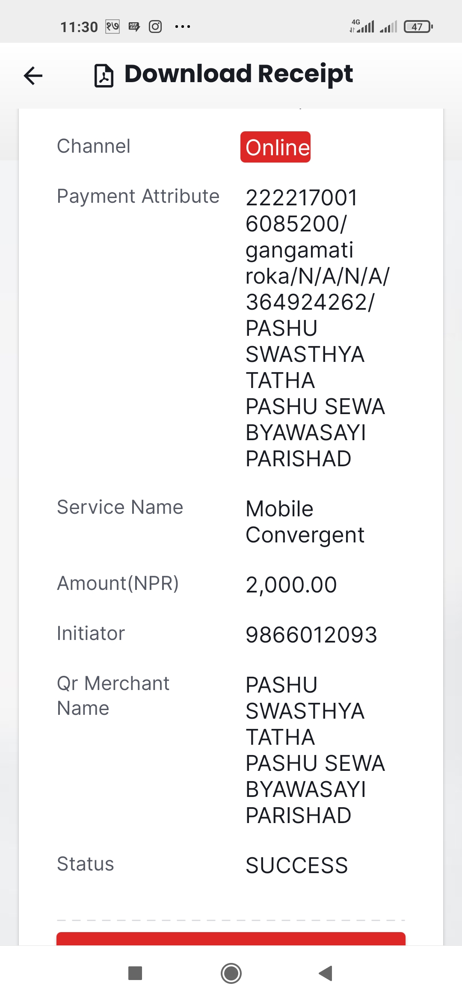Tap the Android back triangle icon
This screenshot has width=462, height=1001.
click(326, 973)
